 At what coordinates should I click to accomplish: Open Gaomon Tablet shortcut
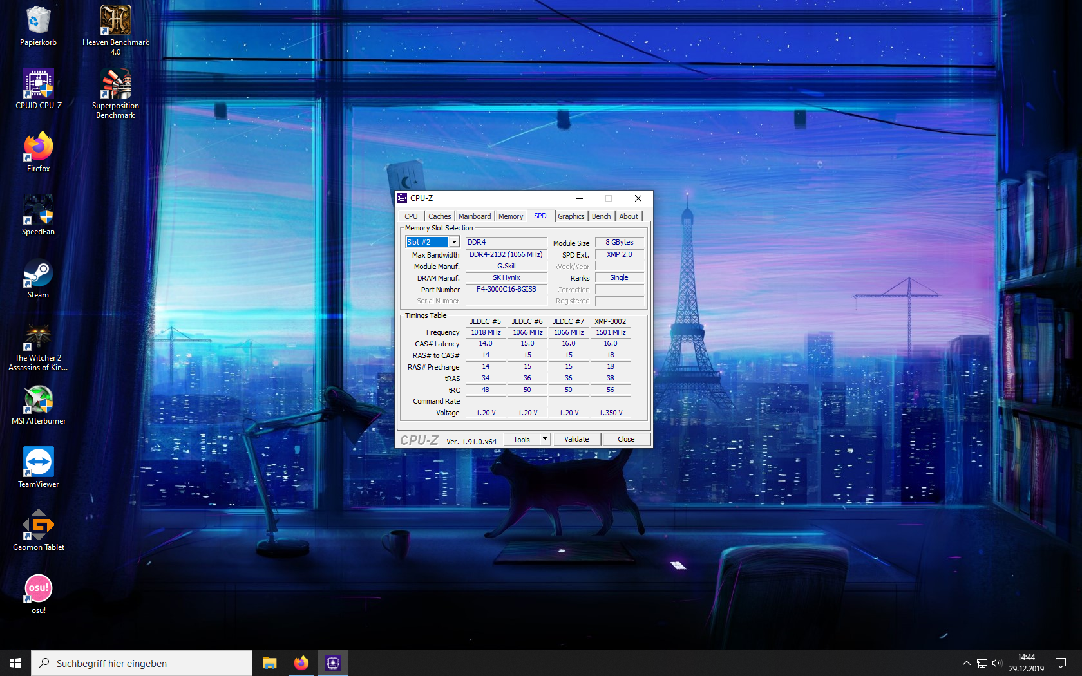click(39, 531)
